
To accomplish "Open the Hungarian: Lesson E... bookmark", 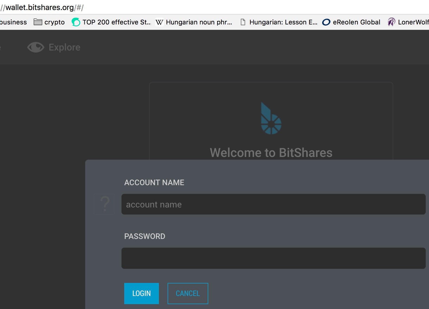I will 279,22.
